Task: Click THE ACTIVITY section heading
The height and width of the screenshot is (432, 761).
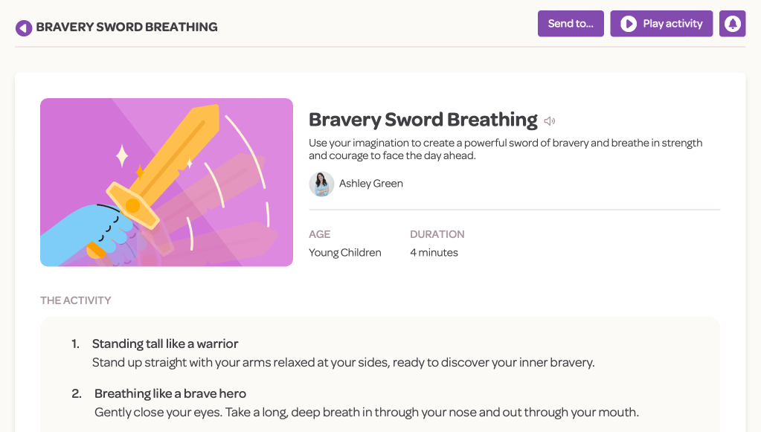Action: 76,300
